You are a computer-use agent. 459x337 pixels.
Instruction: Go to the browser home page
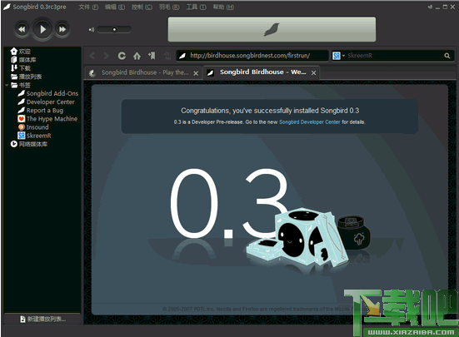pos(137,56)
